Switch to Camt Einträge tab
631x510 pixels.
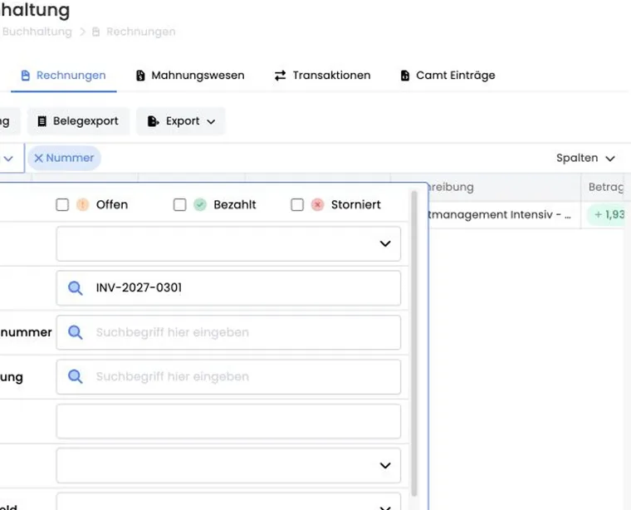click(x=448, y=76)
